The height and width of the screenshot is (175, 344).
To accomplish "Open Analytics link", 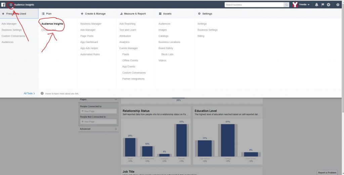I will pos(124,42).
